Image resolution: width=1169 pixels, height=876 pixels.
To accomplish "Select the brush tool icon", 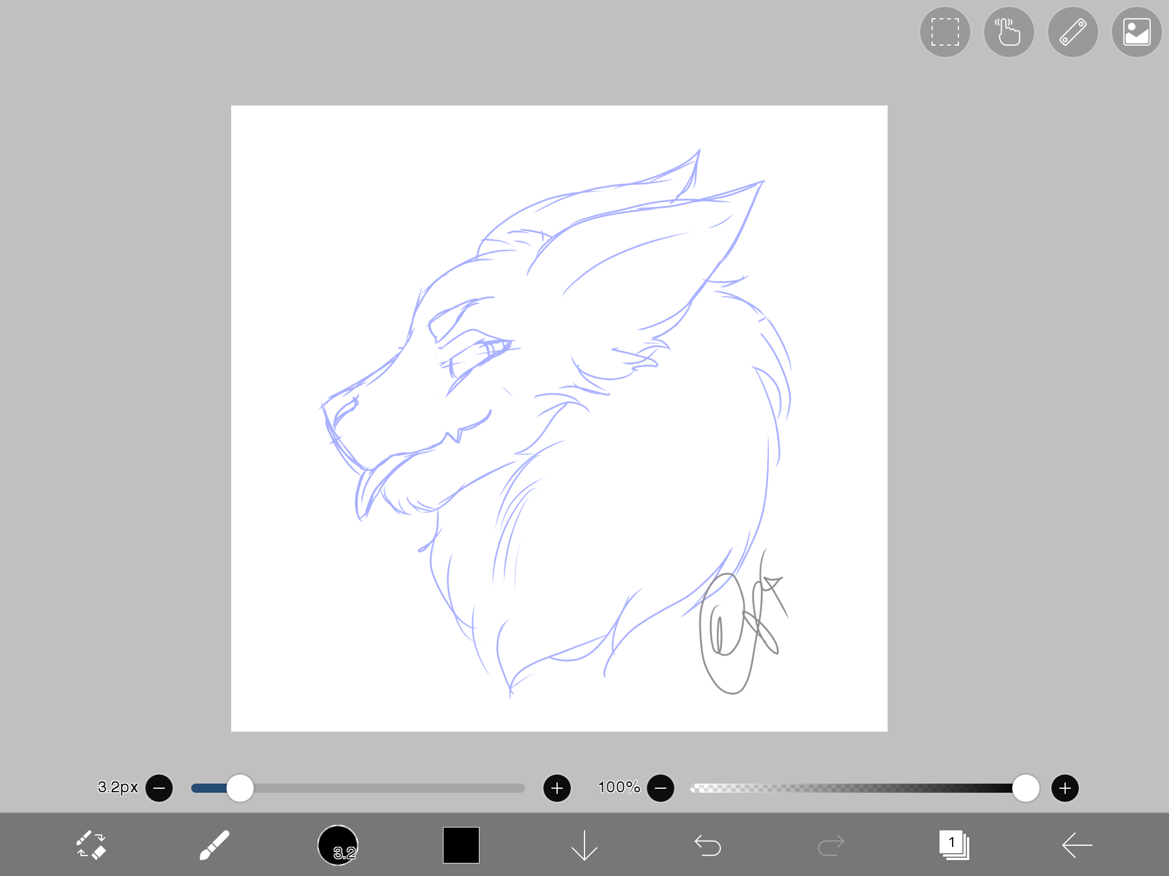I will (215, 845).
